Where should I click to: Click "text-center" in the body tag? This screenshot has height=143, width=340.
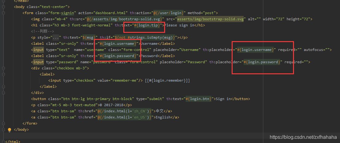54,7
